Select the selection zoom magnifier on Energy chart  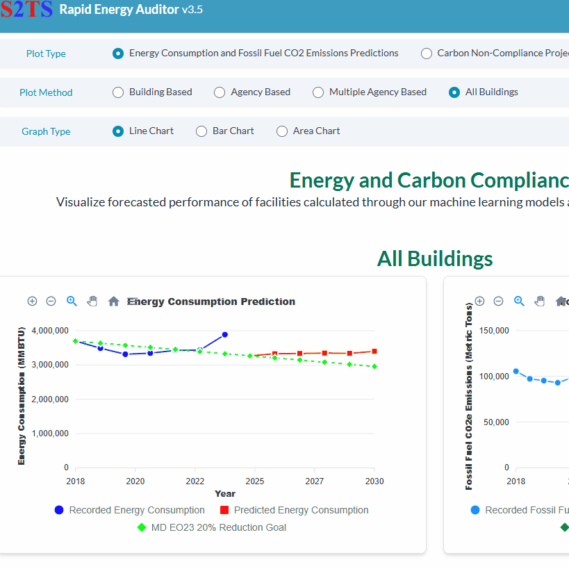pyautogui.click(x=72, y=301)
